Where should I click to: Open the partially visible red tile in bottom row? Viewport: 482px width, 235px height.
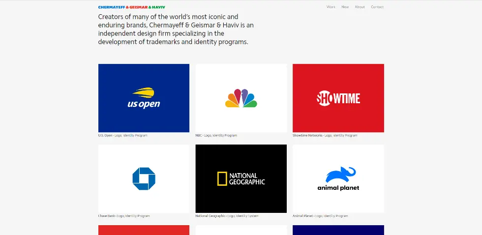[144, 230]
